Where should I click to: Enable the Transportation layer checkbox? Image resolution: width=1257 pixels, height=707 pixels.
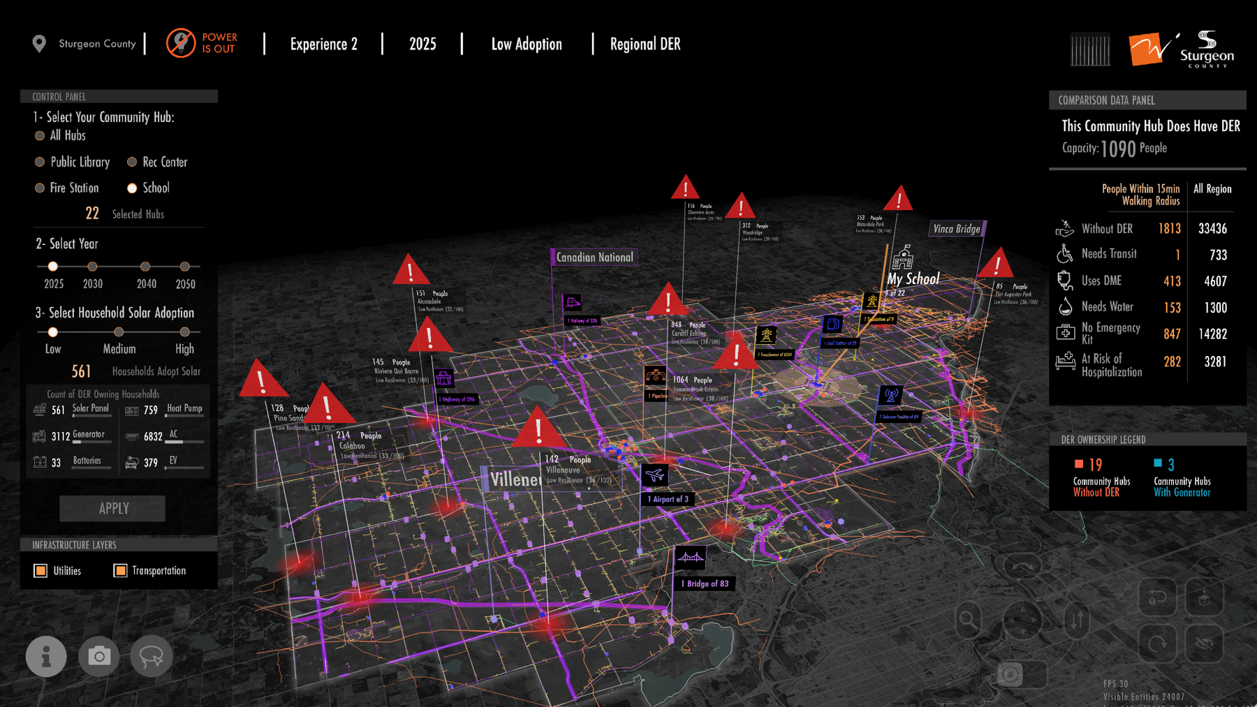pos(120,571)
